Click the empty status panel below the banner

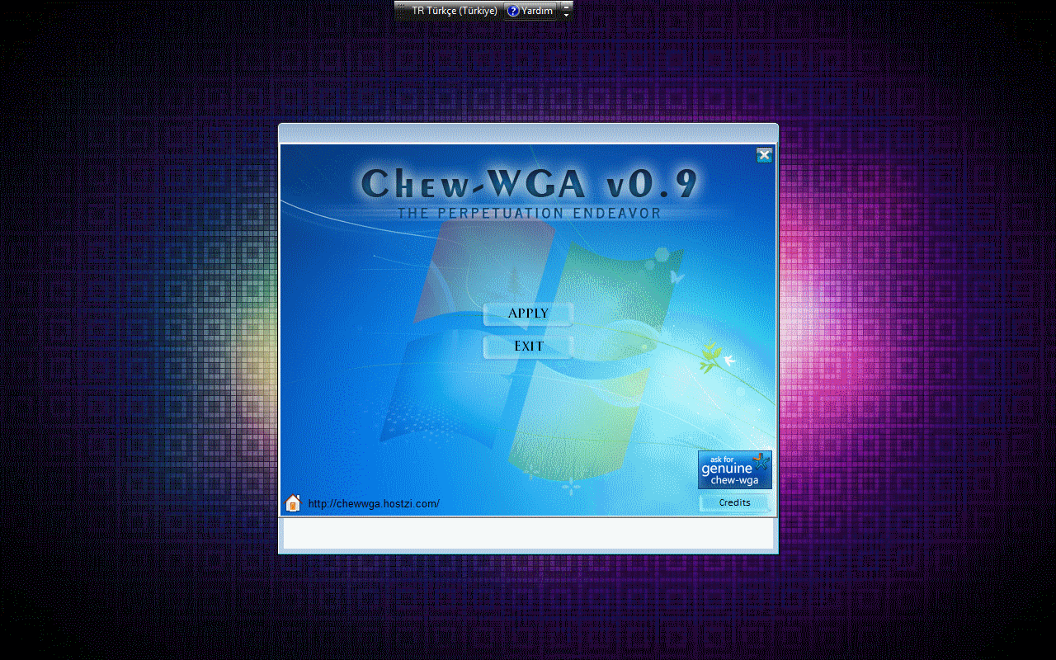tap(528, 534)
